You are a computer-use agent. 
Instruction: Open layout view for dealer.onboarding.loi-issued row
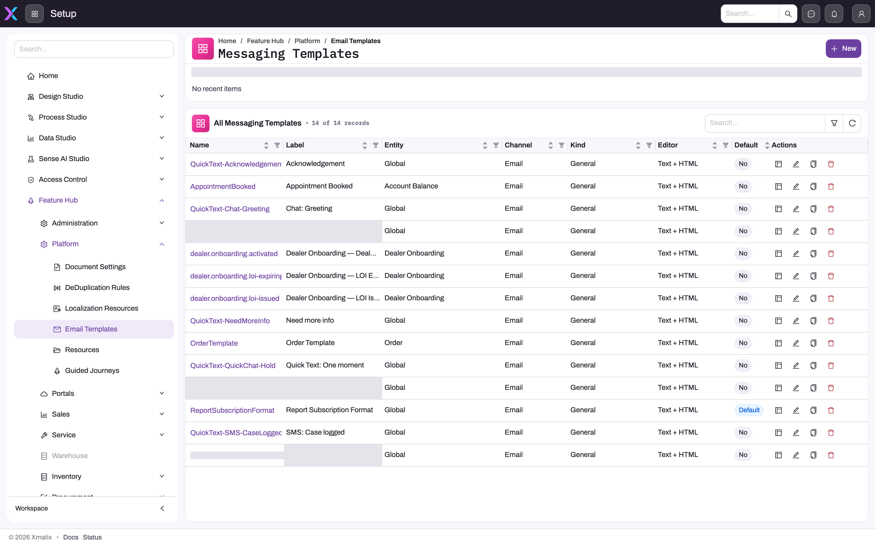point(778,298)
